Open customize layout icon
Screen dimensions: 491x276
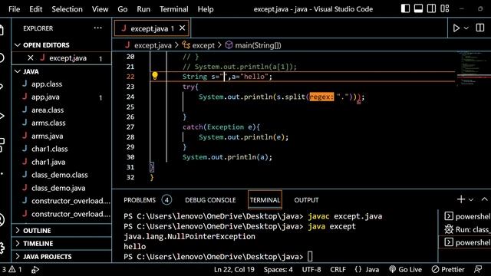coord(445,8)
